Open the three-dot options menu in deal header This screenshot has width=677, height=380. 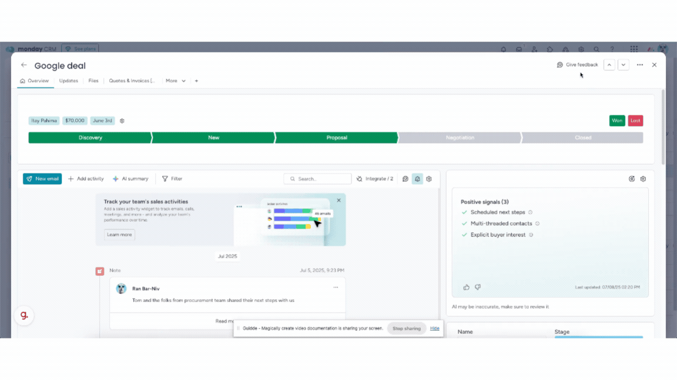click(640, 65)
